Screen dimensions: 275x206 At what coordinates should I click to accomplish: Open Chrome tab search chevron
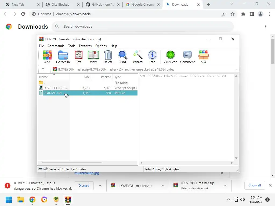[x=232, y=4]
